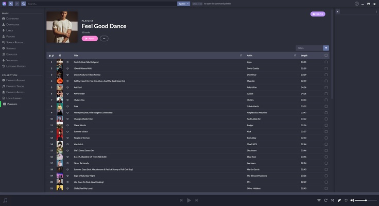Focus the Search input field
379x206 pixels.
[101, 4]
